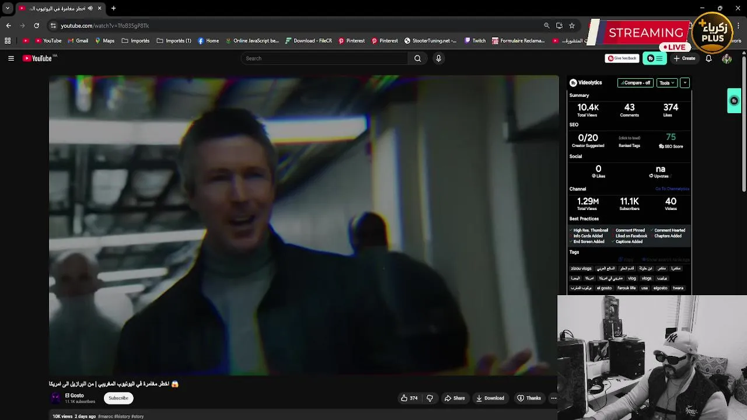Select the 'vlog' tag
747x420 pixels.
631,278
